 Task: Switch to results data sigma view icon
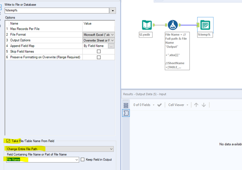coord(126,113)
